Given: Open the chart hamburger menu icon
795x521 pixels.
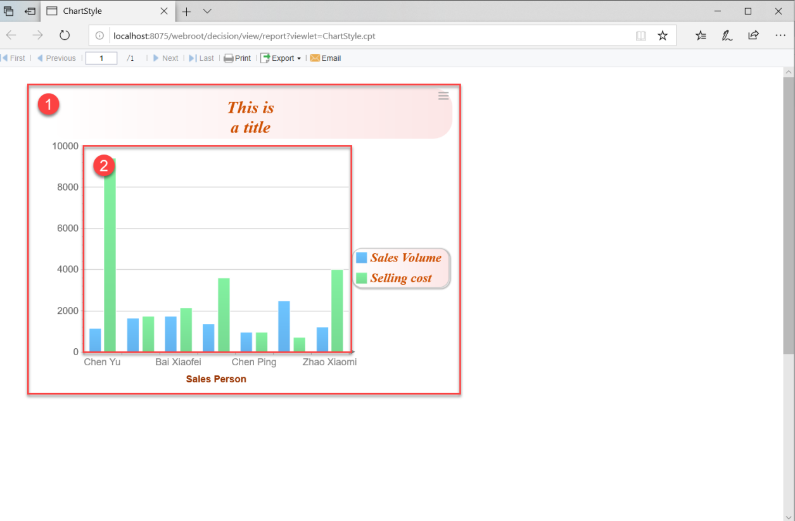Looking at the screenshot, I should (x=443, y=96).
